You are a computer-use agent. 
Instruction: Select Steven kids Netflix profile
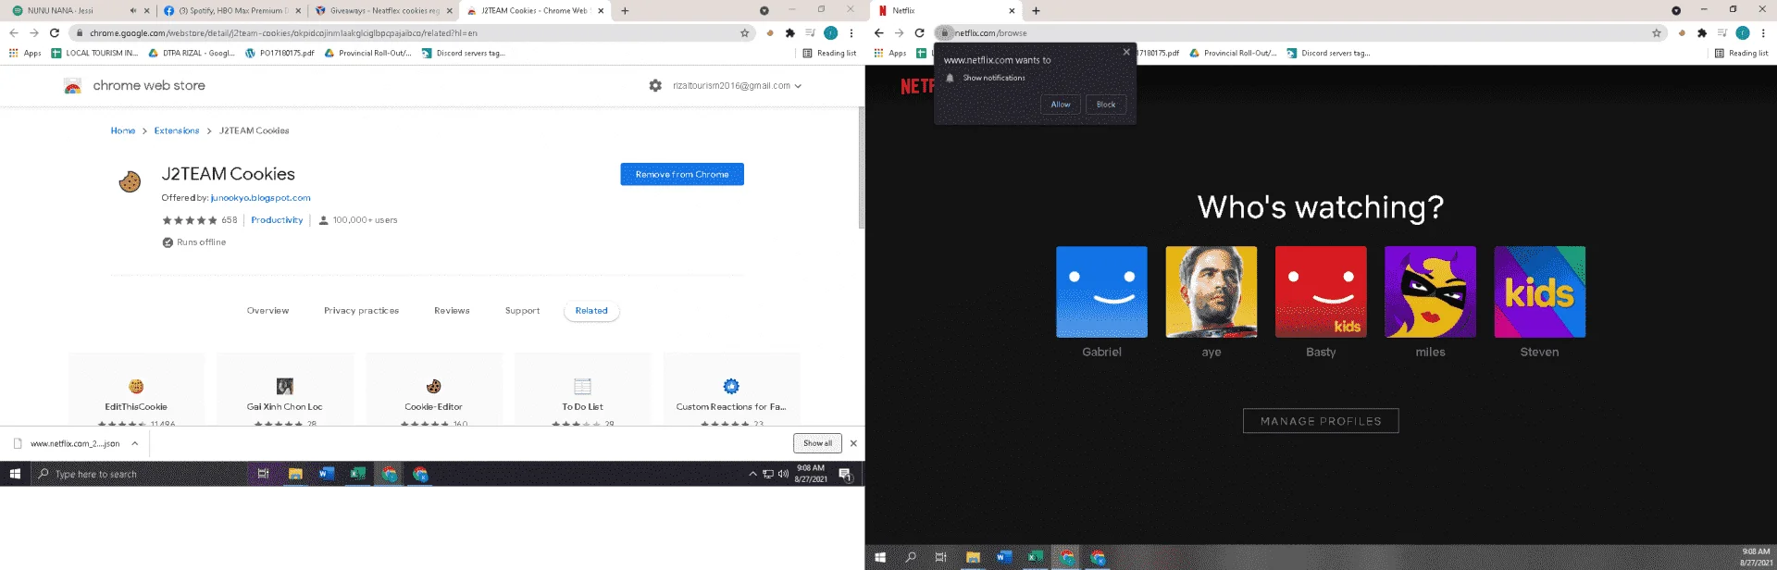1540,291
